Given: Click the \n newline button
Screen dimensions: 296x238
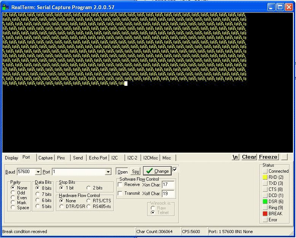Looking at the screenshot, I should (236, 157).
